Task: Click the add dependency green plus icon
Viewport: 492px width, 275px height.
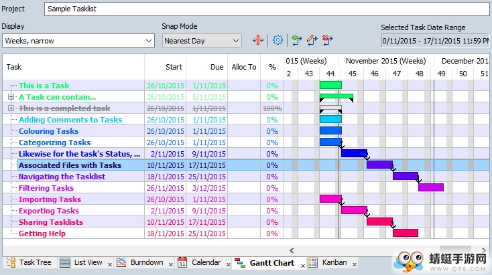Action: coord(296,40)
